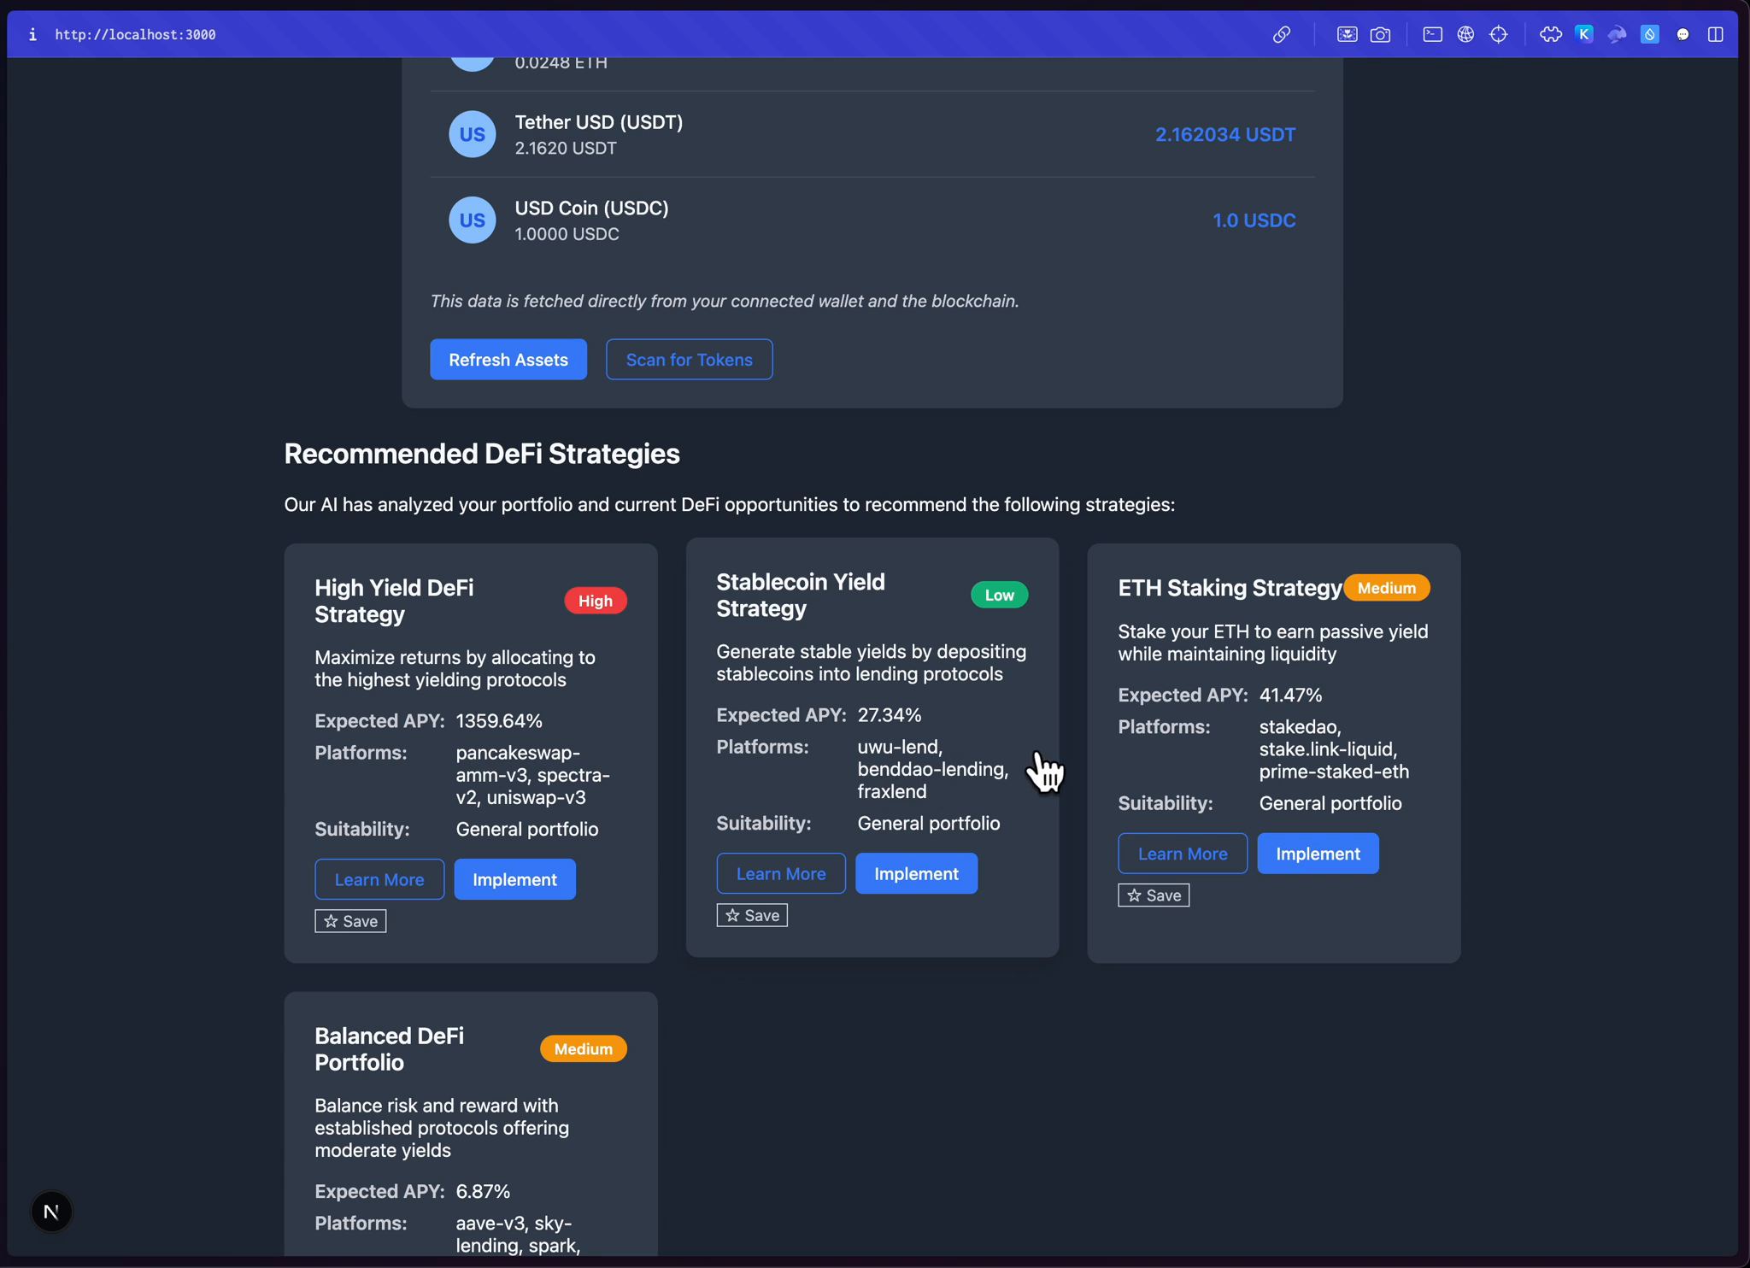This screenshot has height=1268, width=1750.
Task: Click Implement on High Yield DeFi Strategy
Action: [x=514, y=878]
